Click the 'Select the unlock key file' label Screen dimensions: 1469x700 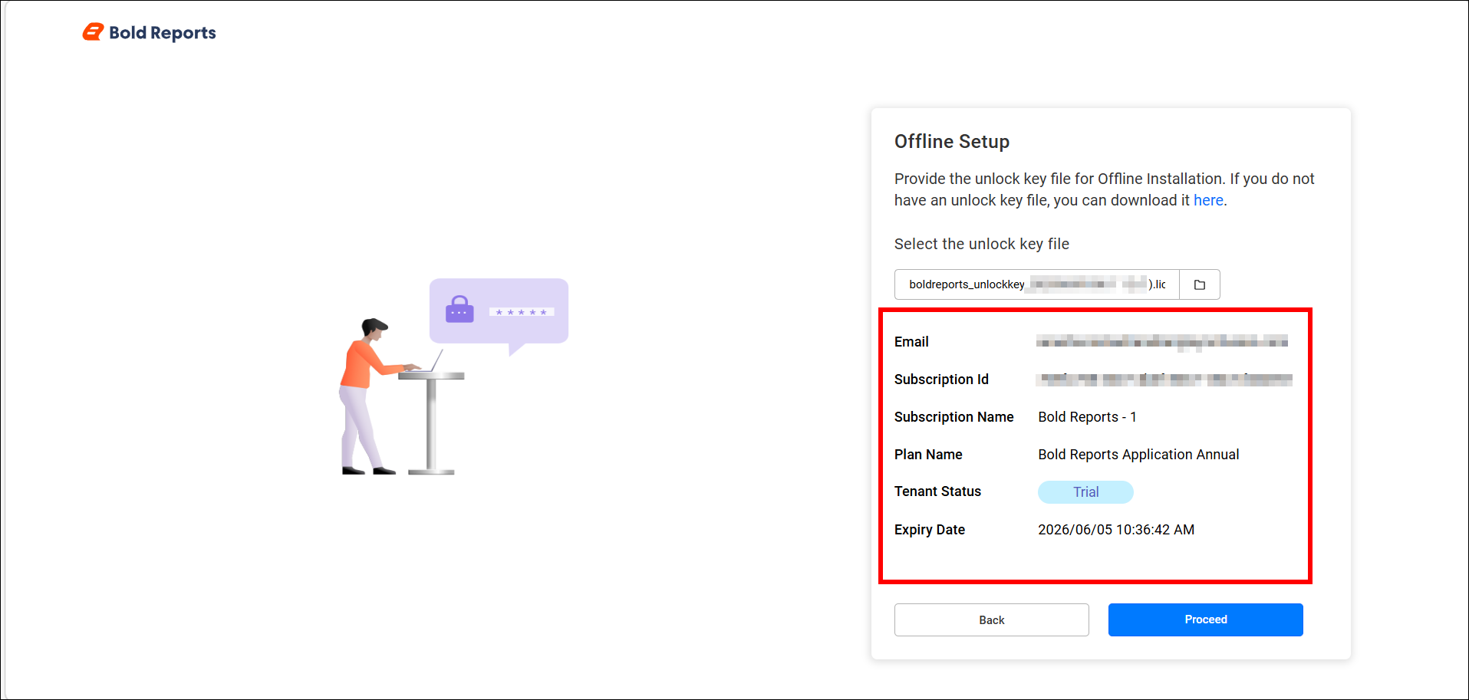pos(981,244)
